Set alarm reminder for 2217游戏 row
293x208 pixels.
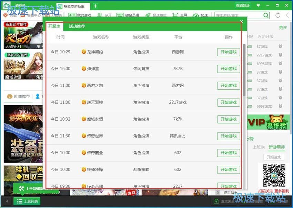280,55
